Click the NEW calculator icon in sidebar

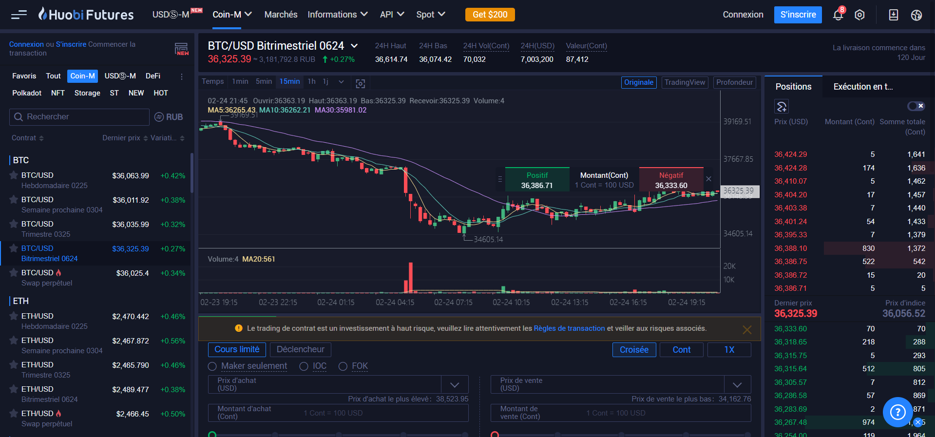[181, 49]
